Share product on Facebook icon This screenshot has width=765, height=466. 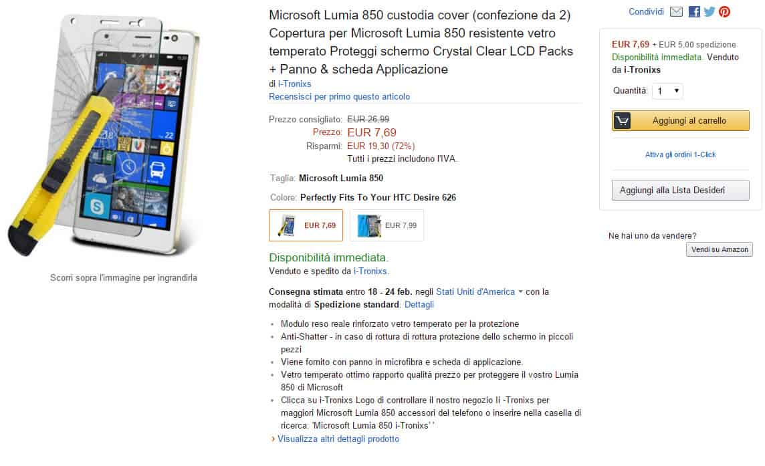pyautogui.click(x=694, y=12)
